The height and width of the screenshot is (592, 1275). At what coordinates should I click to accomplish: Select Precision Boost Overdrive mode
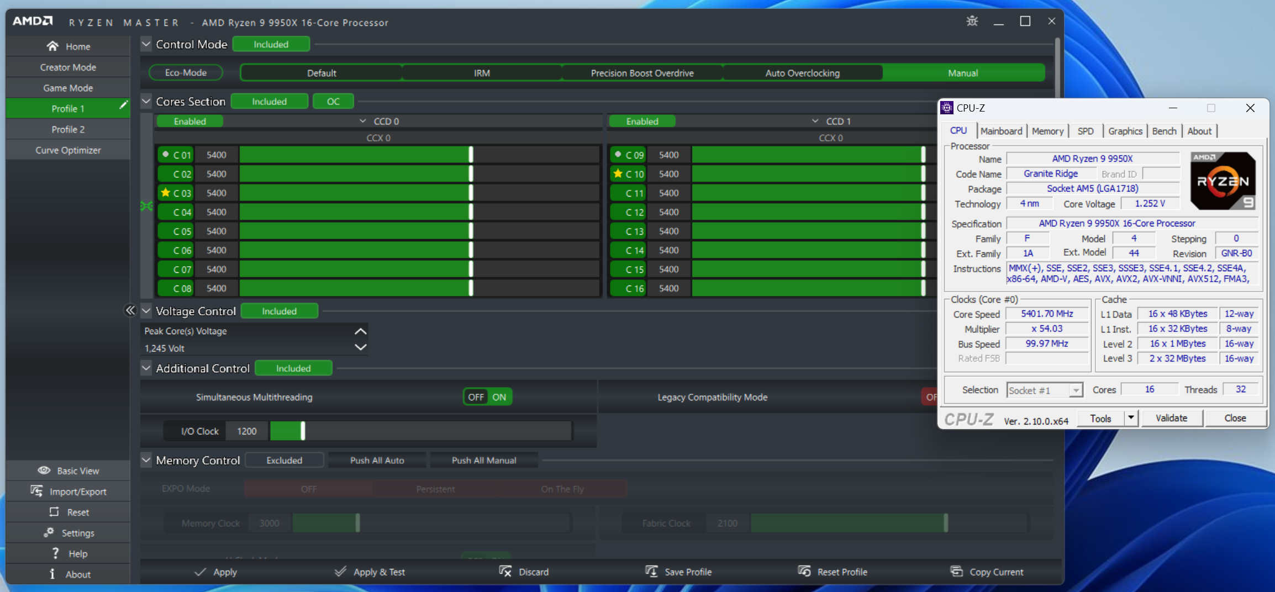(x=642, y=73)
